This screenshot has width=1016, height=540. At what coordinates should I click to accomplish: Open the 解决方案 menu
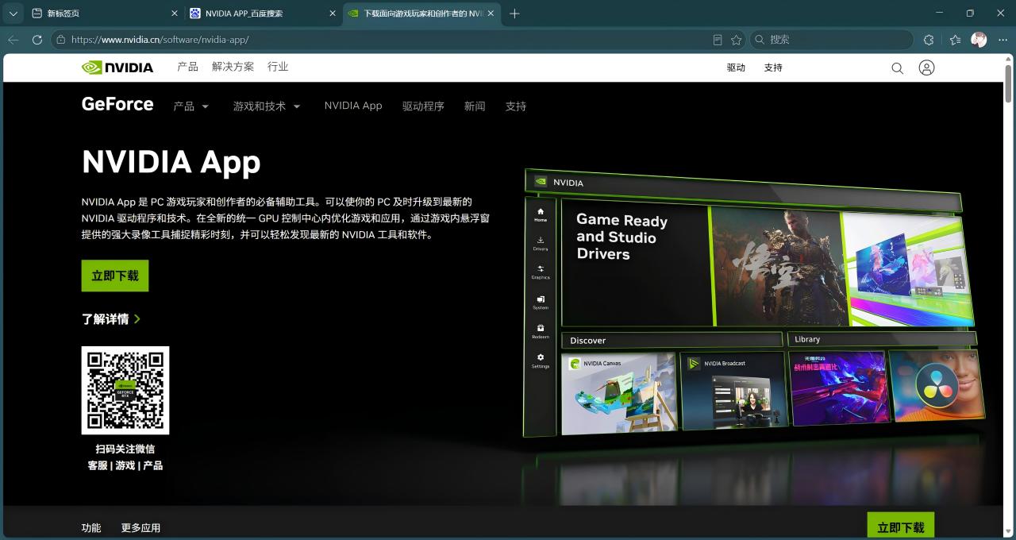[233, 67]
